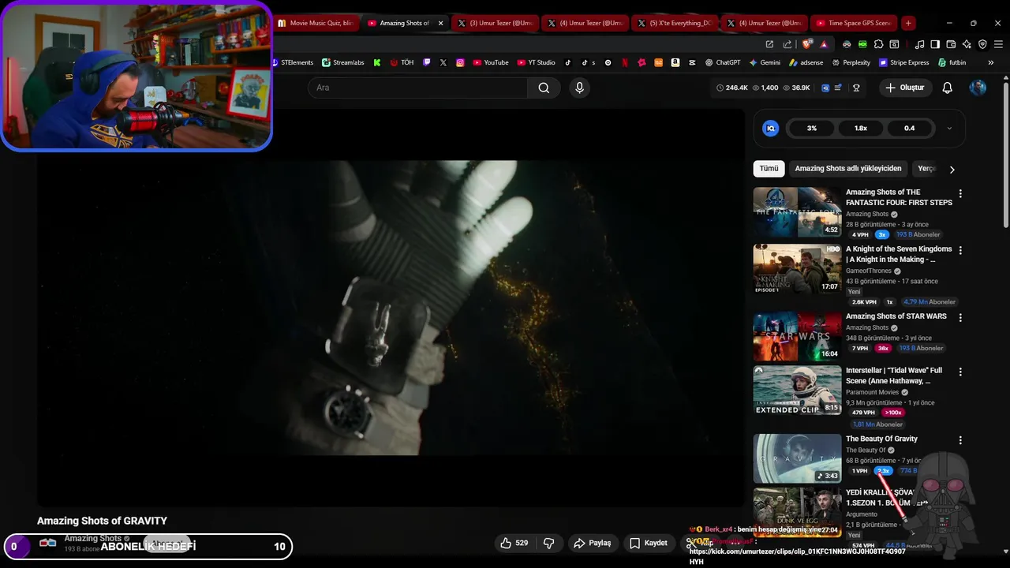Dislike the video with thumbs down
The height and width of the screenshot is (568, 1010).
549,543
